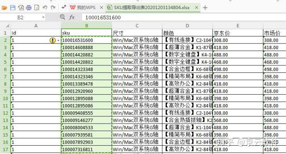Click the Save floppy disk icon

coord(13,8)
